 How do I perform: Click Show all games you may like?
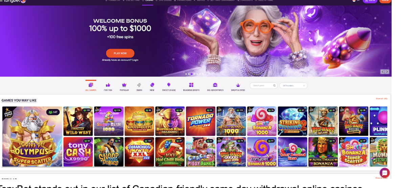[x=382, y=99]
